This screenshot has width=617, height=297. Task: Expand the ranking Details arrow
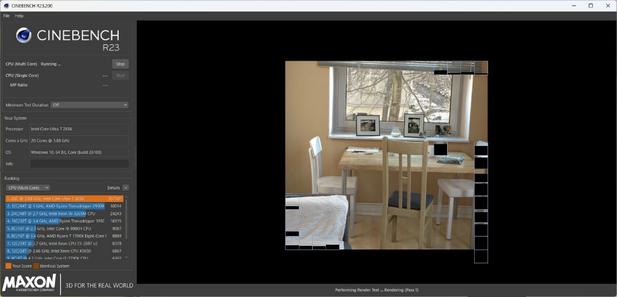(125, 188)
